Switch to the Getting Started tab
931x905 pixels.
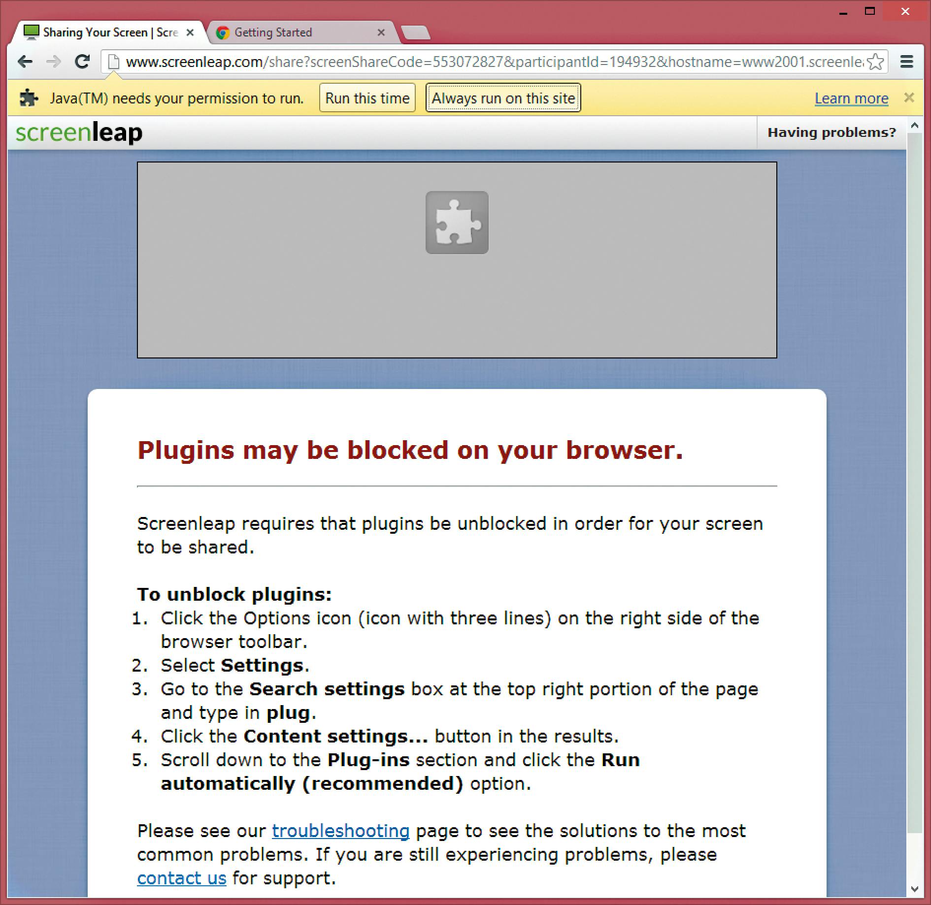coord(300,32)
